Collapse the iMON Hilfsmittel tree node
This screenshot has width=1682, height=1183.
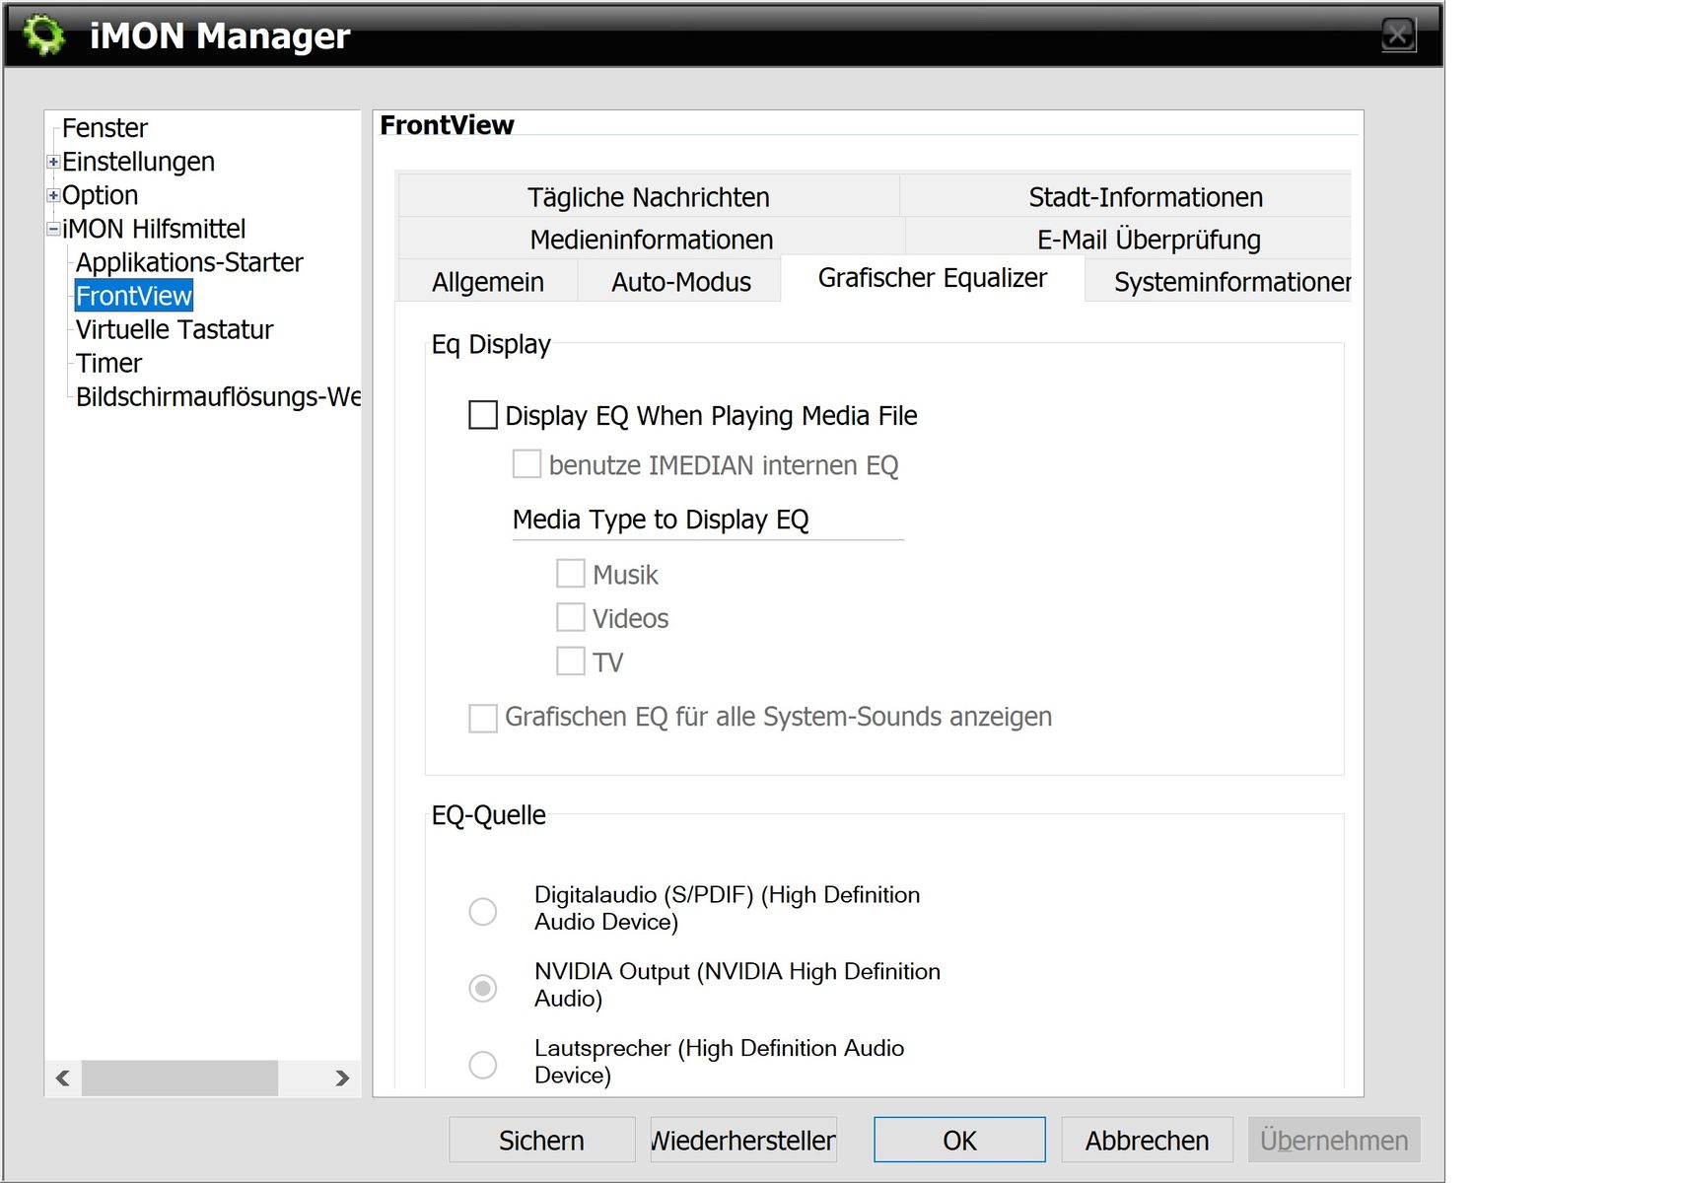point(53,229)
